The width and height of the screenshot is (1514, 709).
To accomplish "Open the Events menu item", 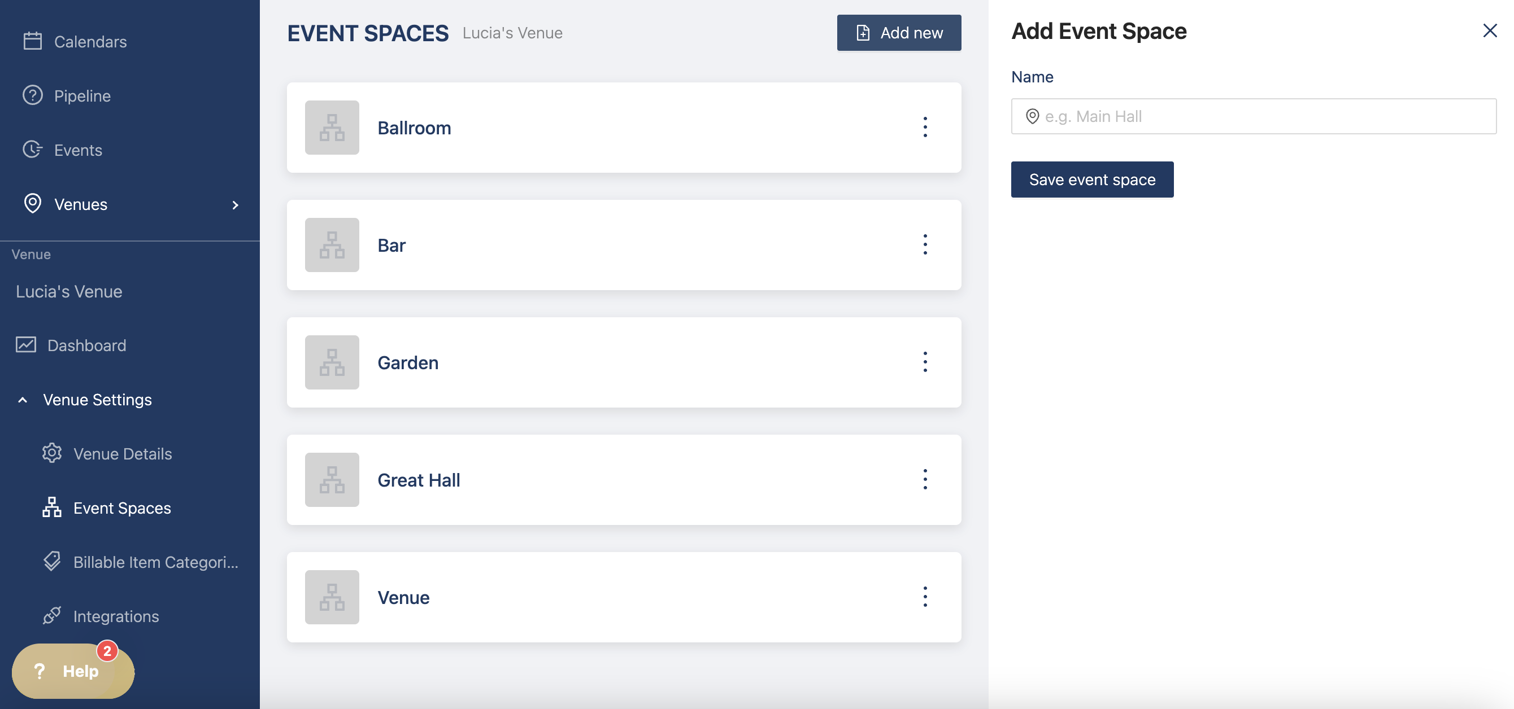I will (77, 150).
